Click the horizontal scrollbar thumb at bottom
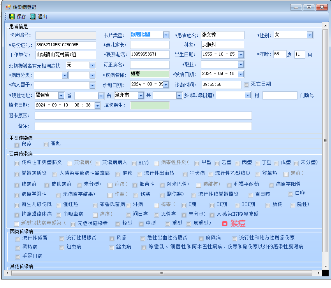Screen dimensions: 331x288 point(162,273)
